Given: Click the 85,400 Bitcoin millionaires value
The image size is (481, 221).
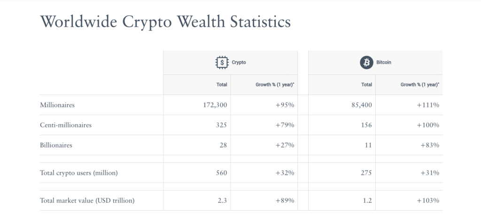Looking at the screenshot, I should pyautogui.click(x=362, y=105).
